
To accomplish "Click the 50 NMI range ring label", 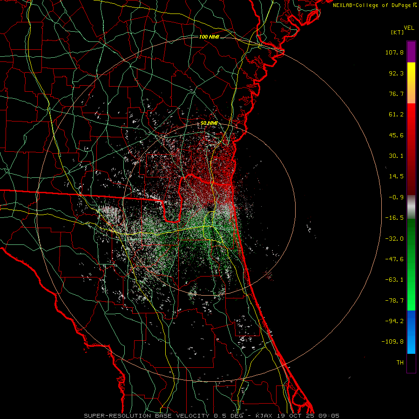I will tap(209, 123).
